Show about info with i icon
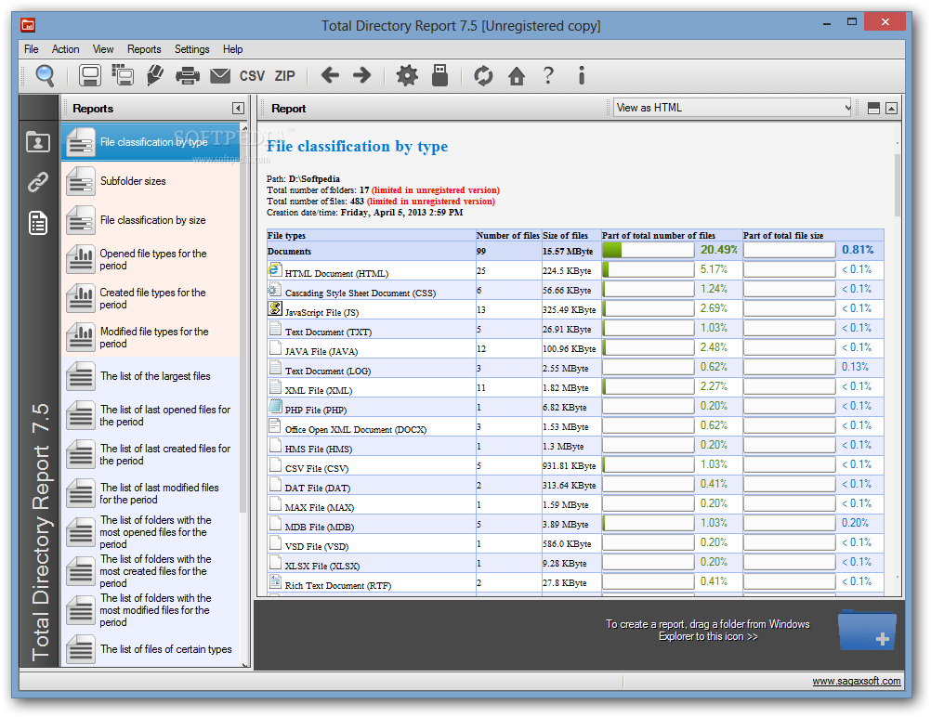The image size is (931, 717). coord(582,75)
